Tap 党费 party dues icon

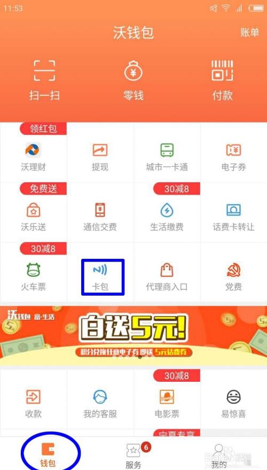tap(233, 271)
